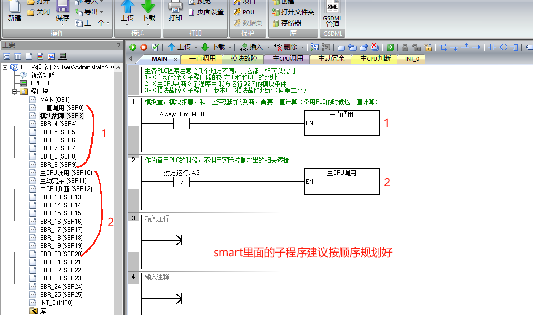The image size is (533, 315).
Task: Click the CPU ST60 item in the tree
Action: [x=43, y=83]
